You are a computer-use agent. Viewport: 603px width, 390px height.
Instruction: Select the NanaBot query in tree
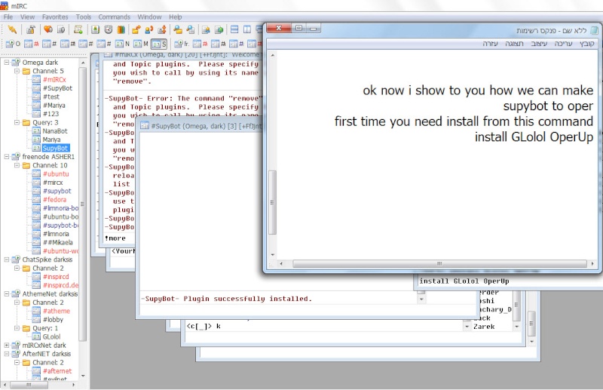(x=55, y=131)
